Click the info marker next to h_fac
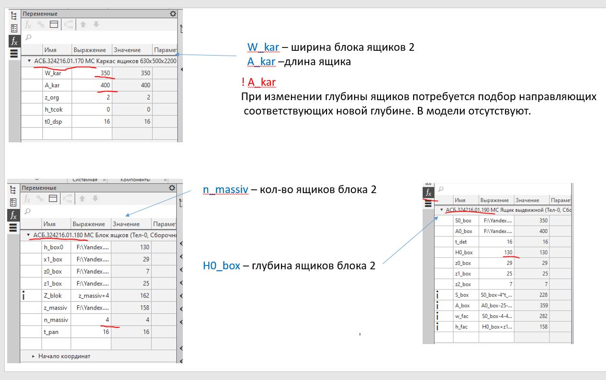The width and height of the screenshot is (606, 380). [x=437, y=326]
